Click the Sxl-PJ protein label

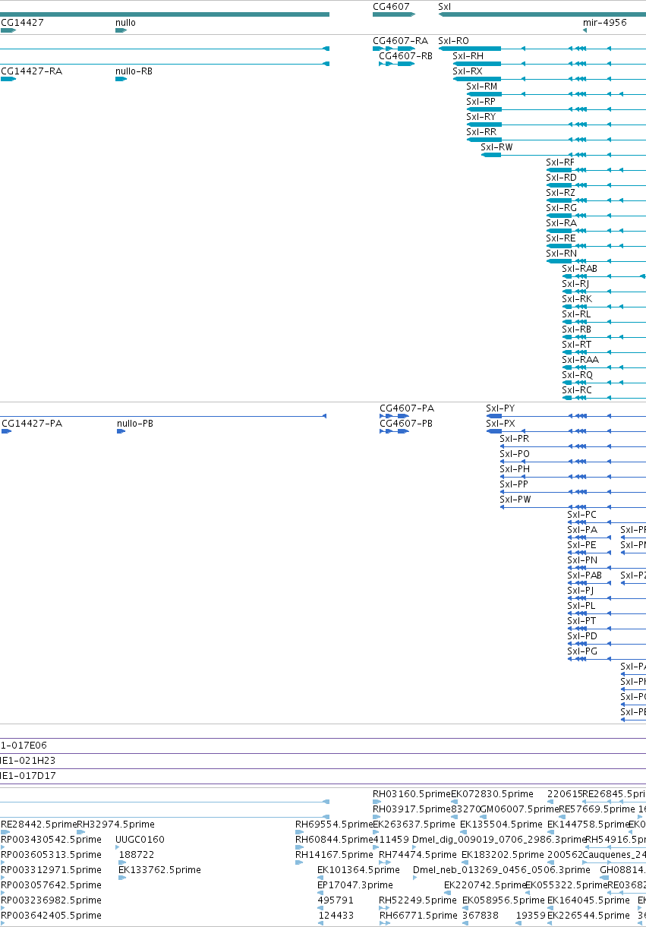pyautogui.click(x=581, y=591)
